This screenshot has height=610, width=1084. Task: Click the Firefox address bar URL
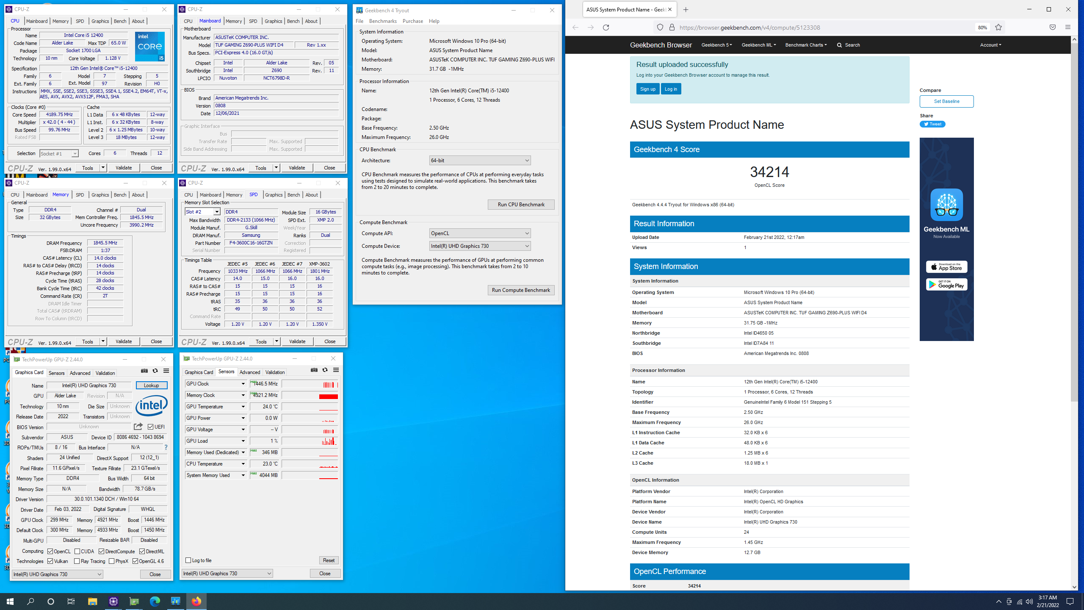[x=749, y=28]
